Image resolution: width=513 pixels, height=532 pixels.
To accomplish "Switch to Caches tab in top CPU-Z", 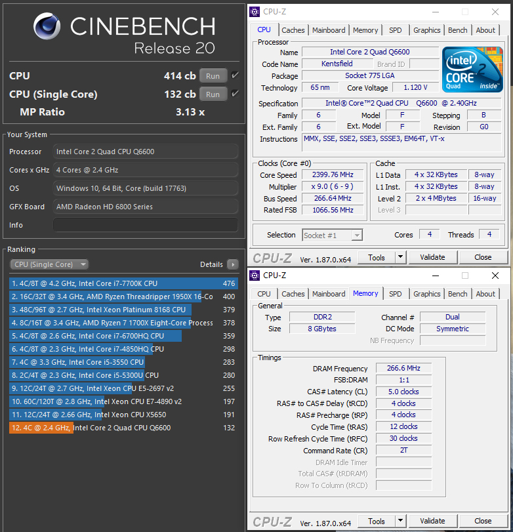I will click(x=293, y=30).
